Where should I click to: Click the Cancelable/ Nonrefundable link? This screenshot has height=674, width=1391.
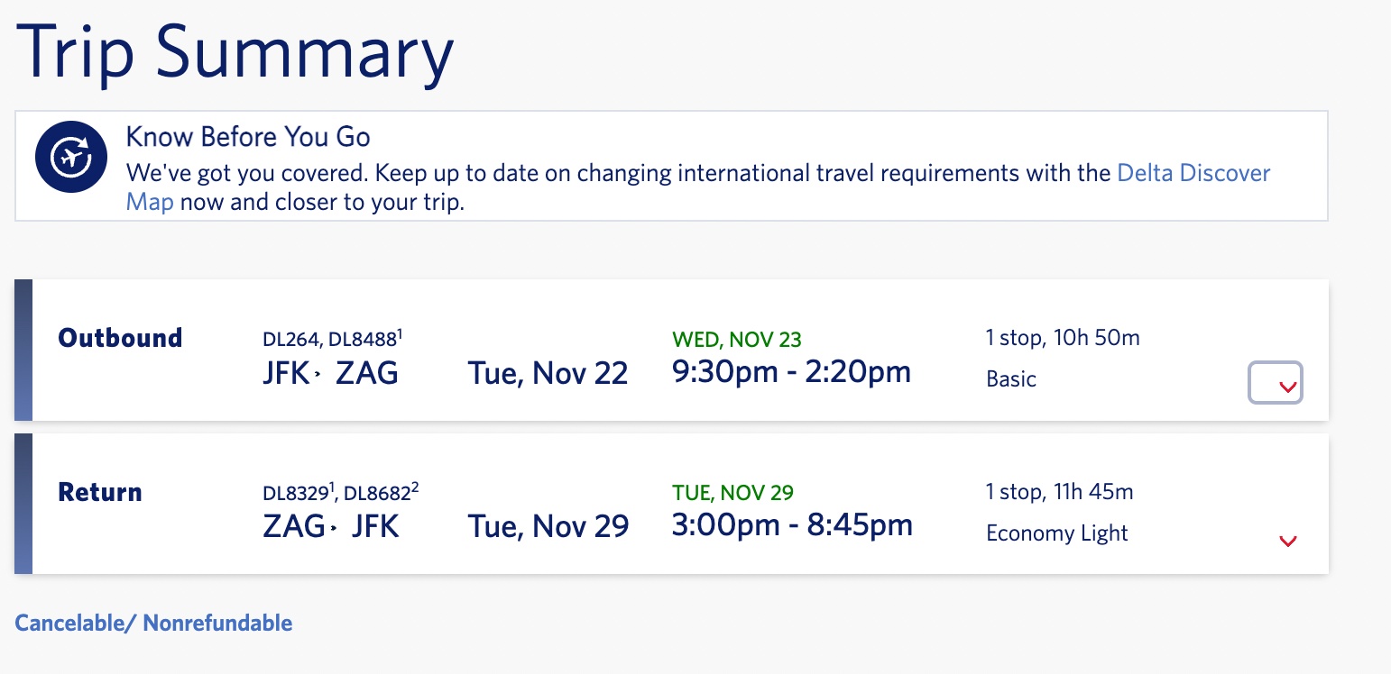click(x=153, y=623)
